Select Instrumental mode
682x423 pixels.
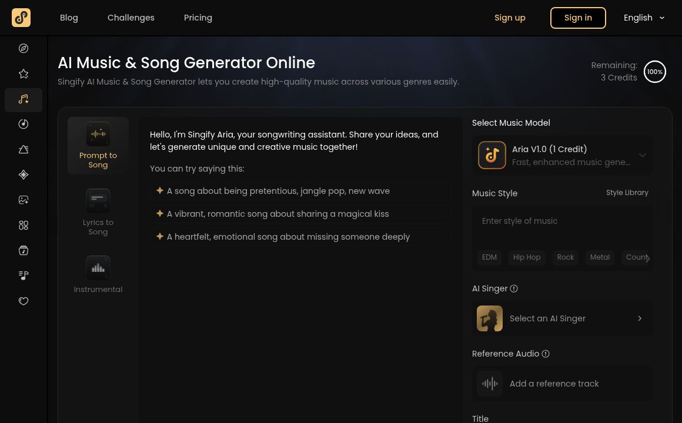coord(98,274)
